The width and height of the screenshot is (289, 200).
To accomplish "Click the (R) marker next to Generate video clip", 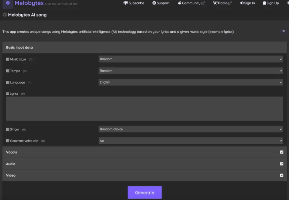I will [x=43, y=141].
